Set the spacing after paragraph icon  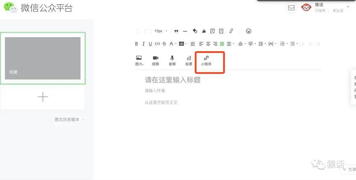[x=251, y=44]
